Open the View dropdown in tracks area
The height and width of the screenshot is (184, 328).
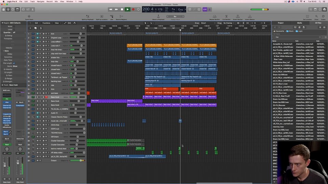[x=57, y=23]
